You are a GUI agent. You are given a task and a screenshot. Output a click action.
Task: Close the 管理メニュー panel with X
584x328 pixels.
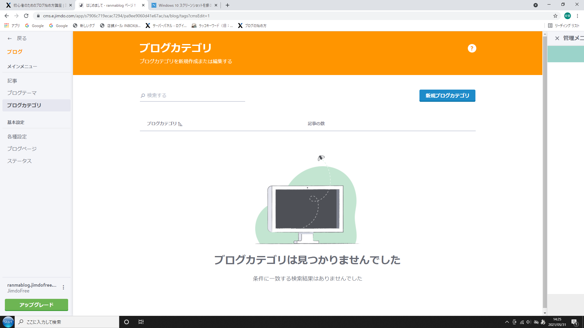pos(557,38)
